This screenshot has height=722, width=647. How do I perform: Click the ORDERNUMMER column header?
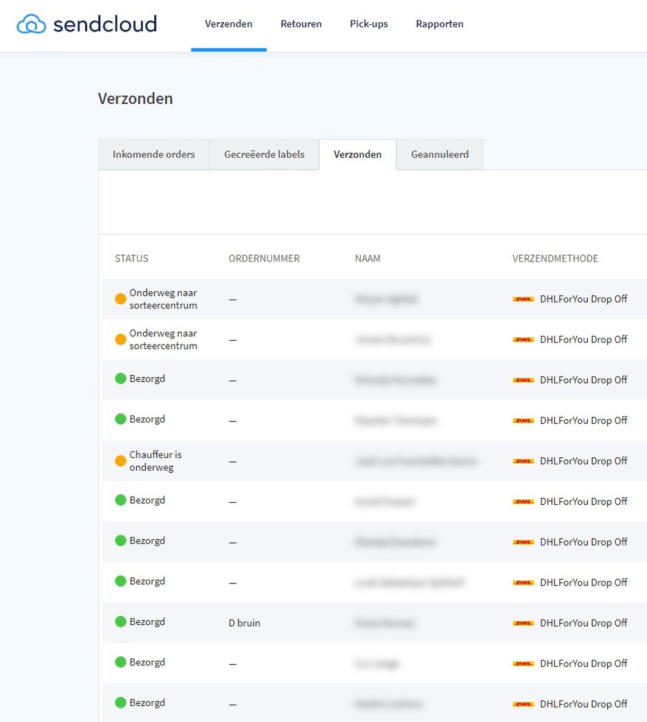pyautogui.click(x=264, y=258)
